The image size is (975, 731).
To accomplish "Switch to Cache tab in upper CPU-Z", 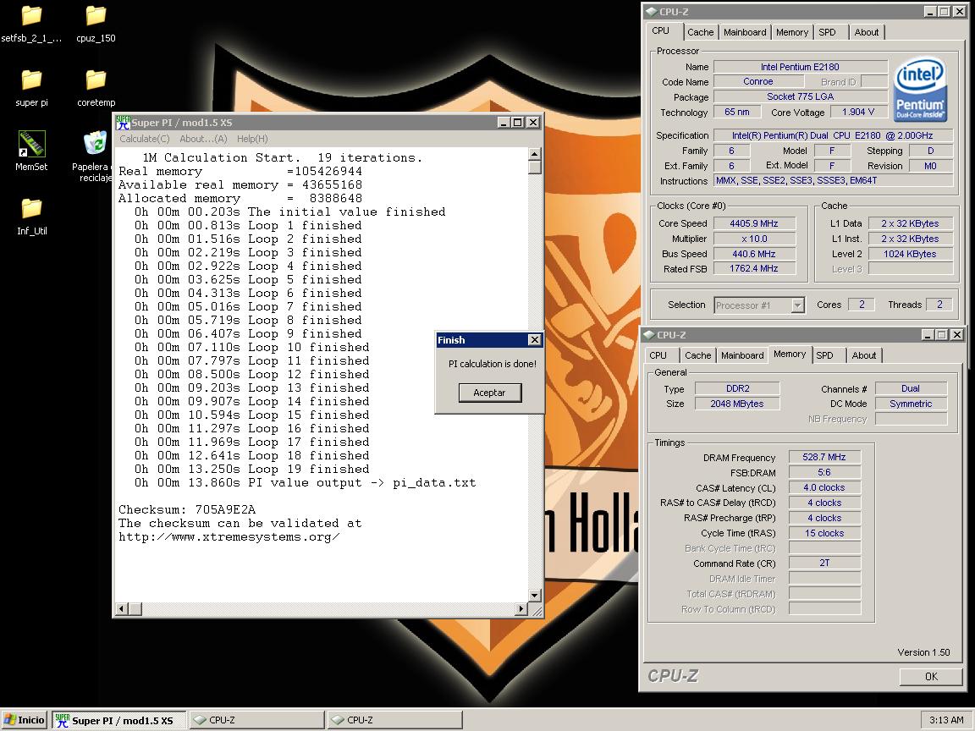I will (x=700, y=32).
